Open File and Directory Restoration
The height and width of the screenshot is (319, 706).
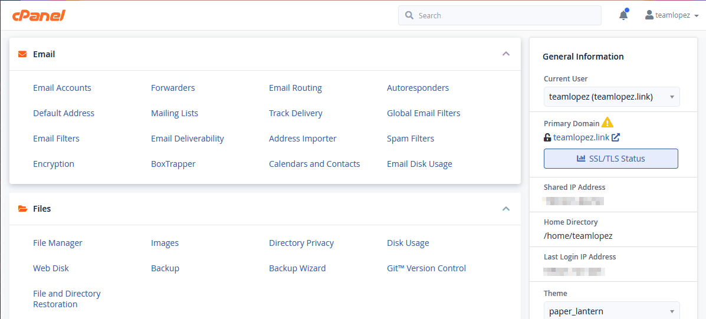click(x=67, y=299)
